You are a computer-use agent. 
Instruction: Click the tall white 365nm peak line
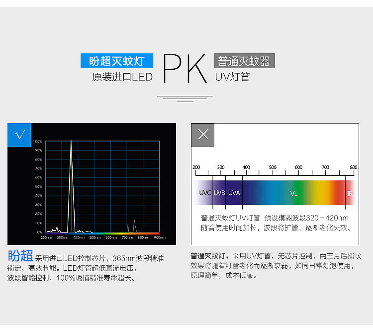click(71, 186)
